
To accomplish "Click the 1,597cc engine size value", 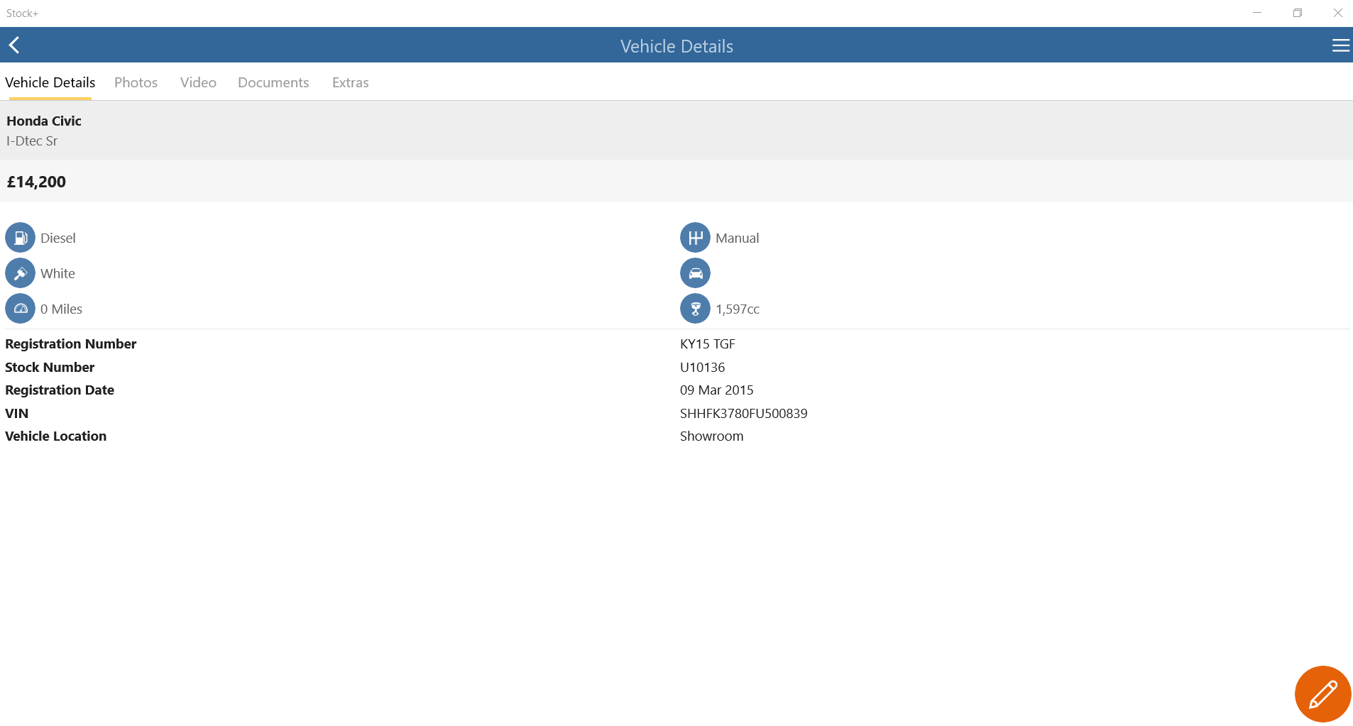I will [738, 309].
